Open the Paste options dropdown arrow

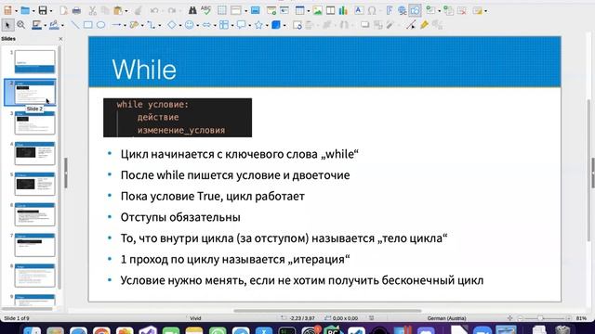tap(126, 11)
